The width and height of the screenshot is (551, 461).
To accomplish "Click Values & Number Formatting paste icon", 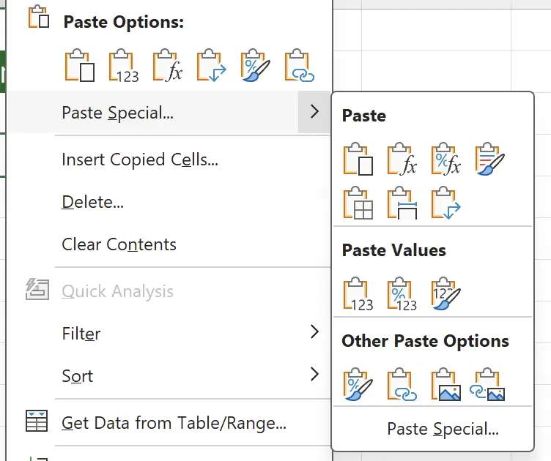I will point(402,293).
